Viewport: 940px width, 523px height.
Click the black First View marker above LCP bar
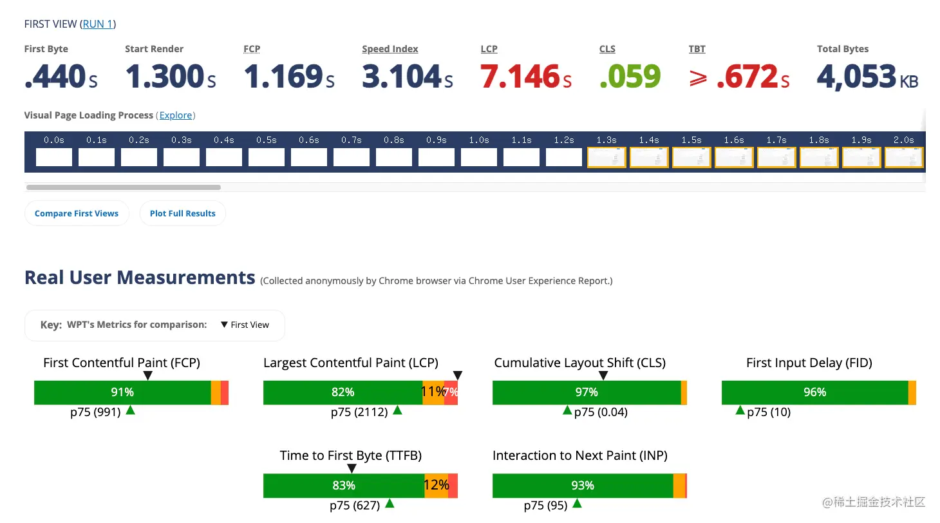tap(458, 376)
